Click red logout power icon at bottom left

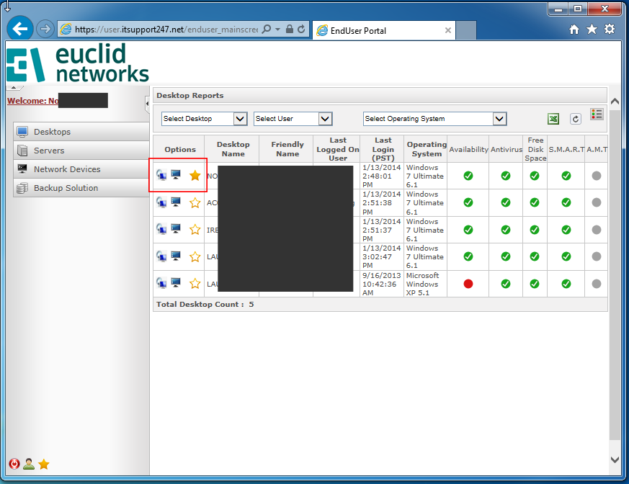(x=14, y=464)
